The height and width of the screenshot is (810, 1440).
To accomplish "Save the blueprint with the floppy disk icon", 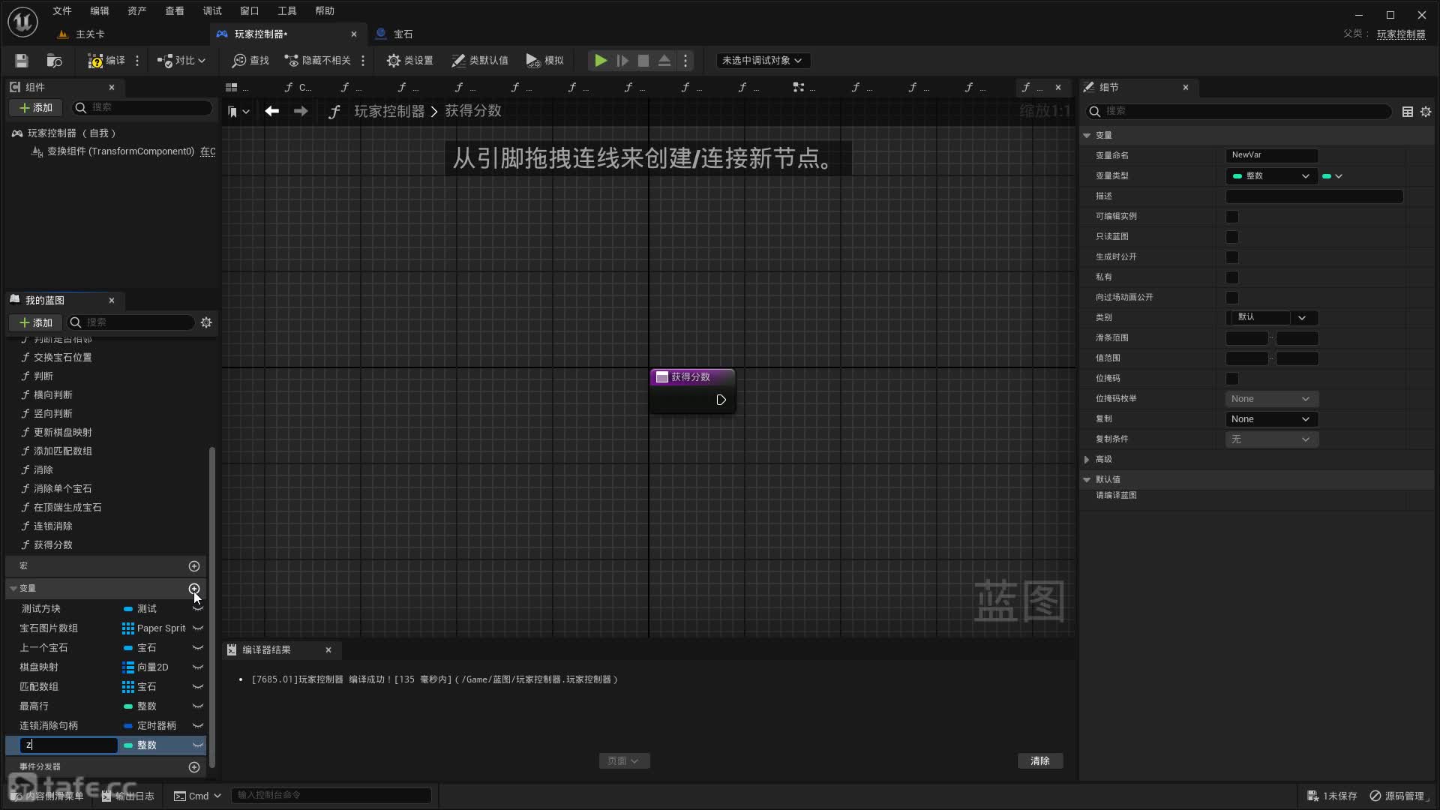I will point(21,61).
